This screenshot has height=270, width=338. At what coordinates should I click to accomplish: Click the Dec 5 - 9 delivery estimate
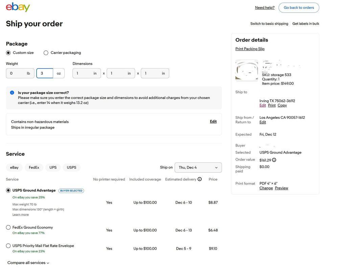pos(184,248)
